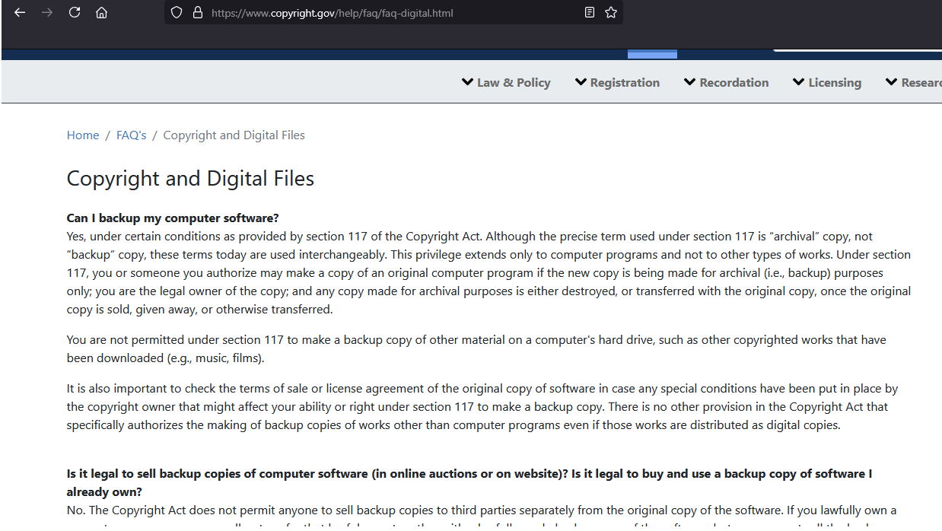
Task: Click the answer starting 'No. The Copyright Act'
Action: [x=482, y=516]
